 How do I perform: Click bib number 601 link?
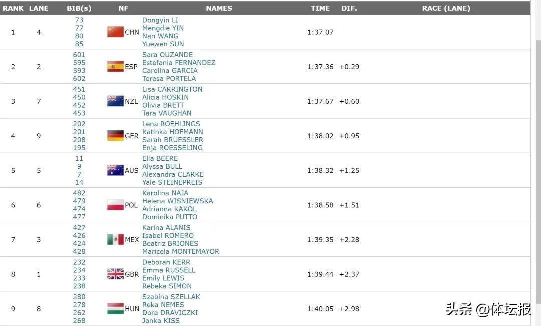pyautogui.click(x=79, y=55)
